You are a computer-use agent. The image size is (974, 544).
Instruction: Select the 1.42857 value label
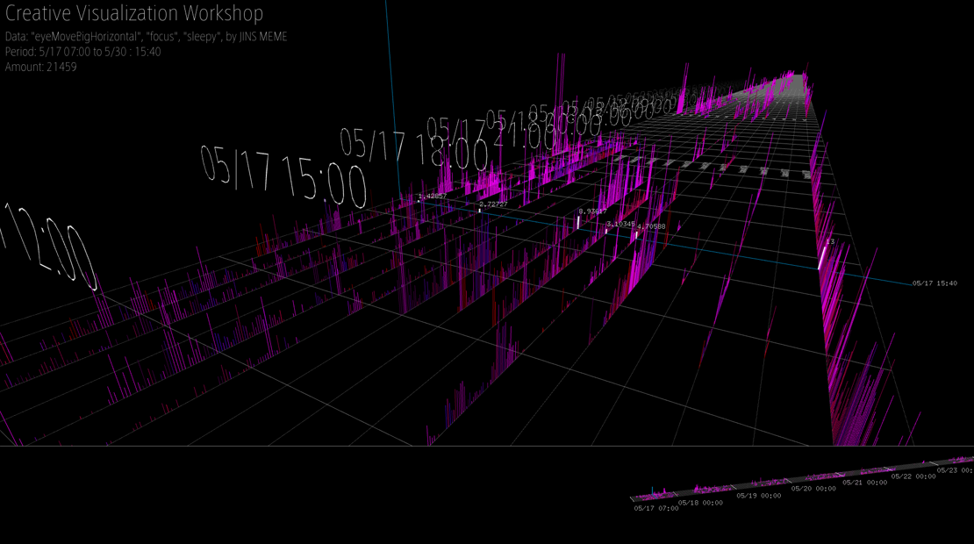coord(433,197)
